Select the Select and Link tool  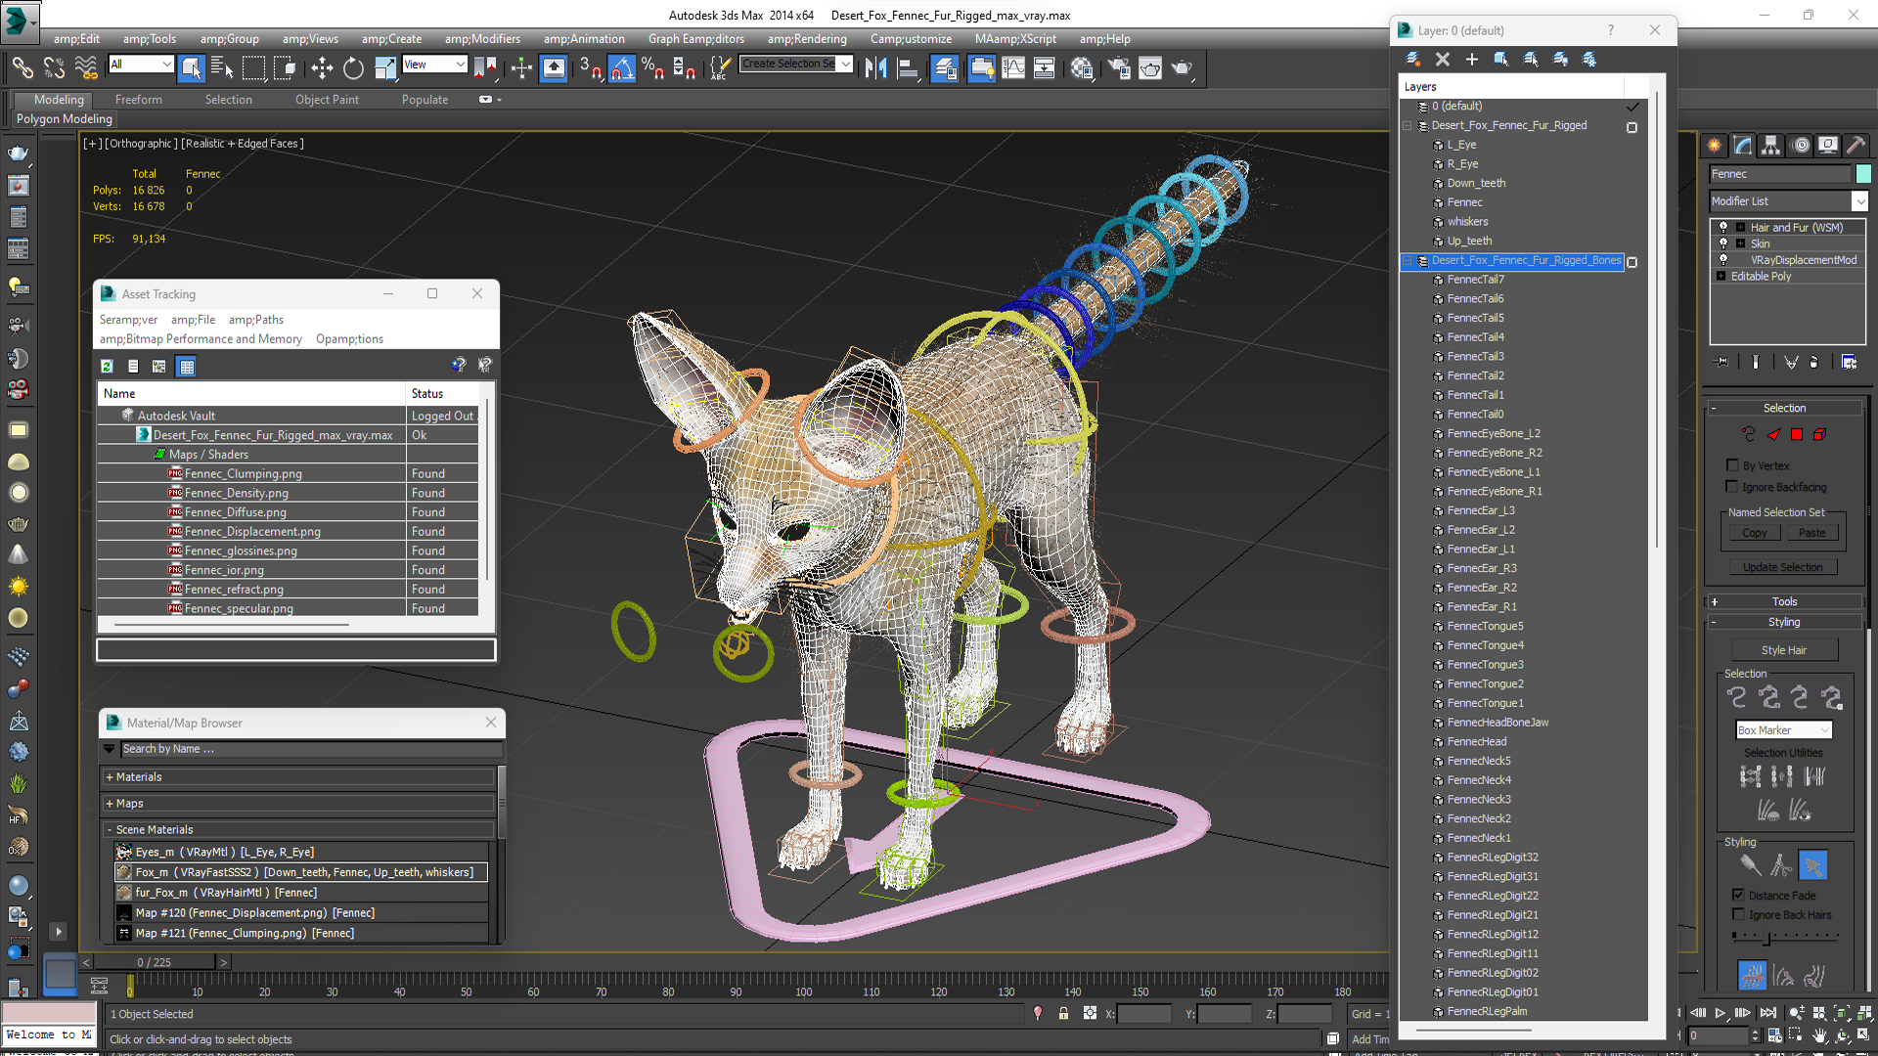[x=22, y=67]
